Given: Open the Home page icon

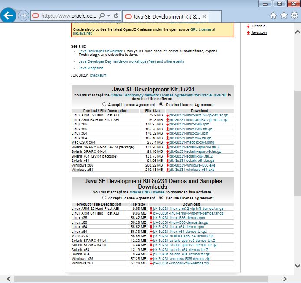Looking at the screenshot, I should [x=273, y=15].
